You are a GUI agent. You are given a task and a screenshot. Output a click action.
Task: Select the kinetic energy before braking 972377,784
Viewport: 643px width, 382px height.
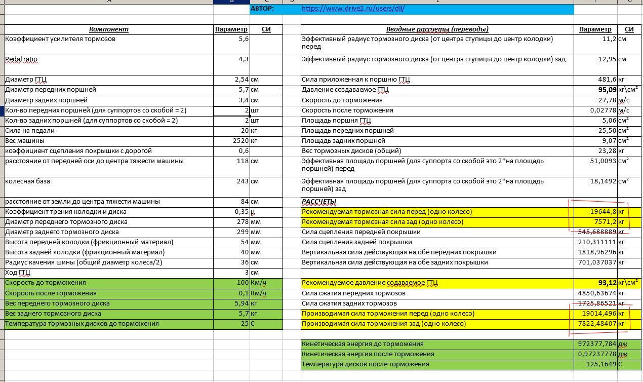point(595,344)
